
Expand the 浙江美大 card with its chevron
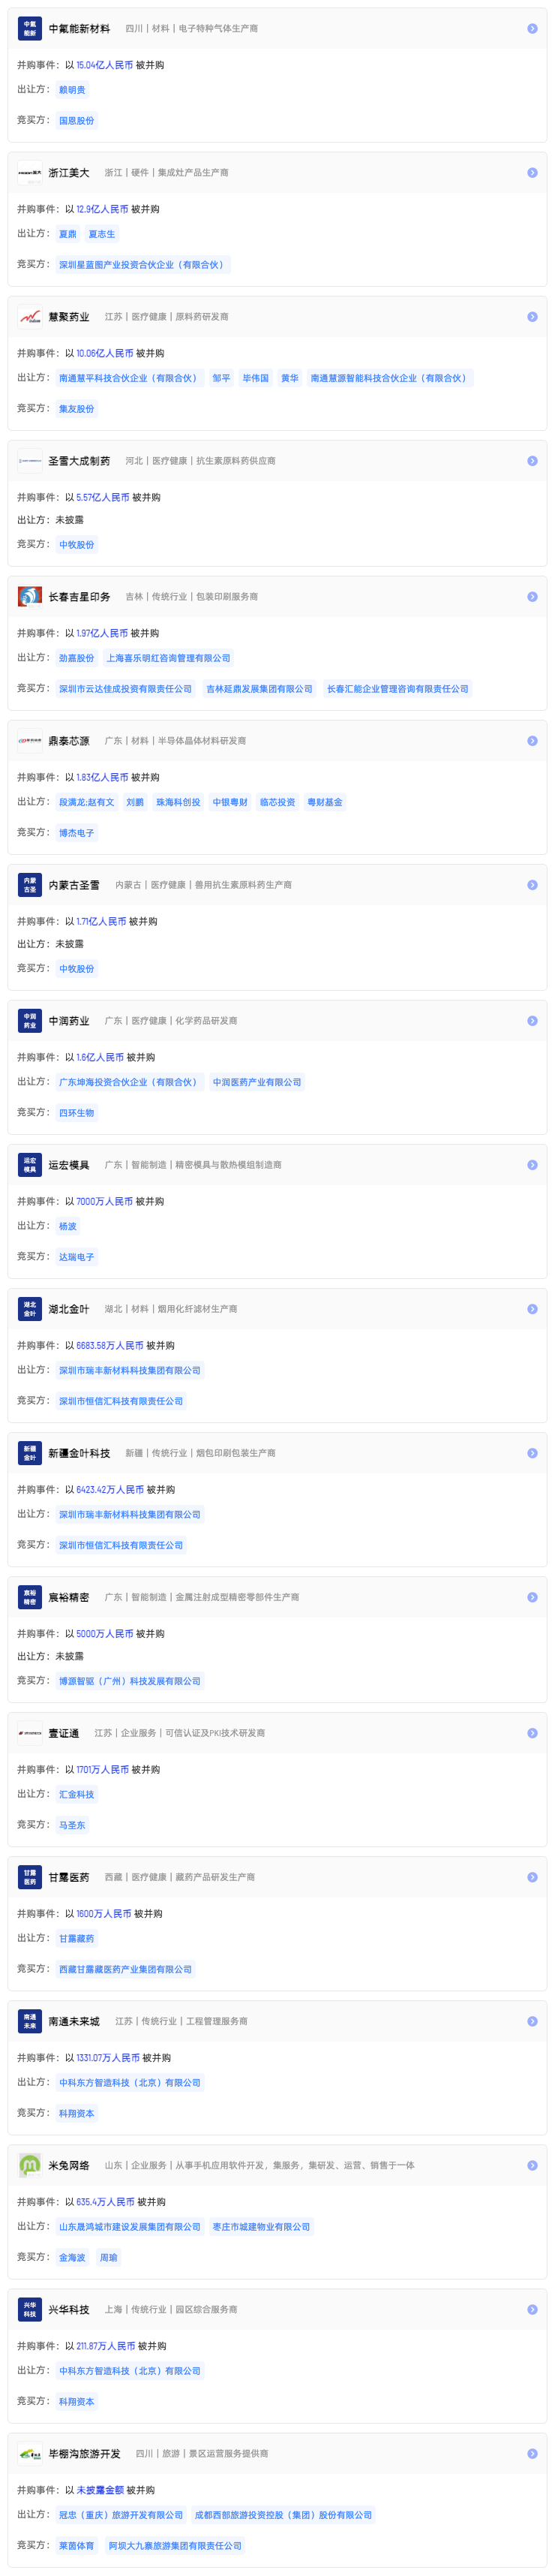tap(532, 173)
